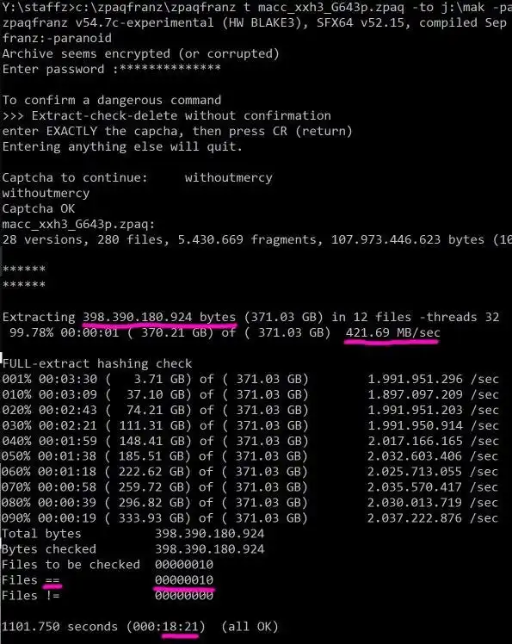Click 'Archive seems encrypted (or corrupted)' message
The image size is (512, 644).
pos(141,53)
